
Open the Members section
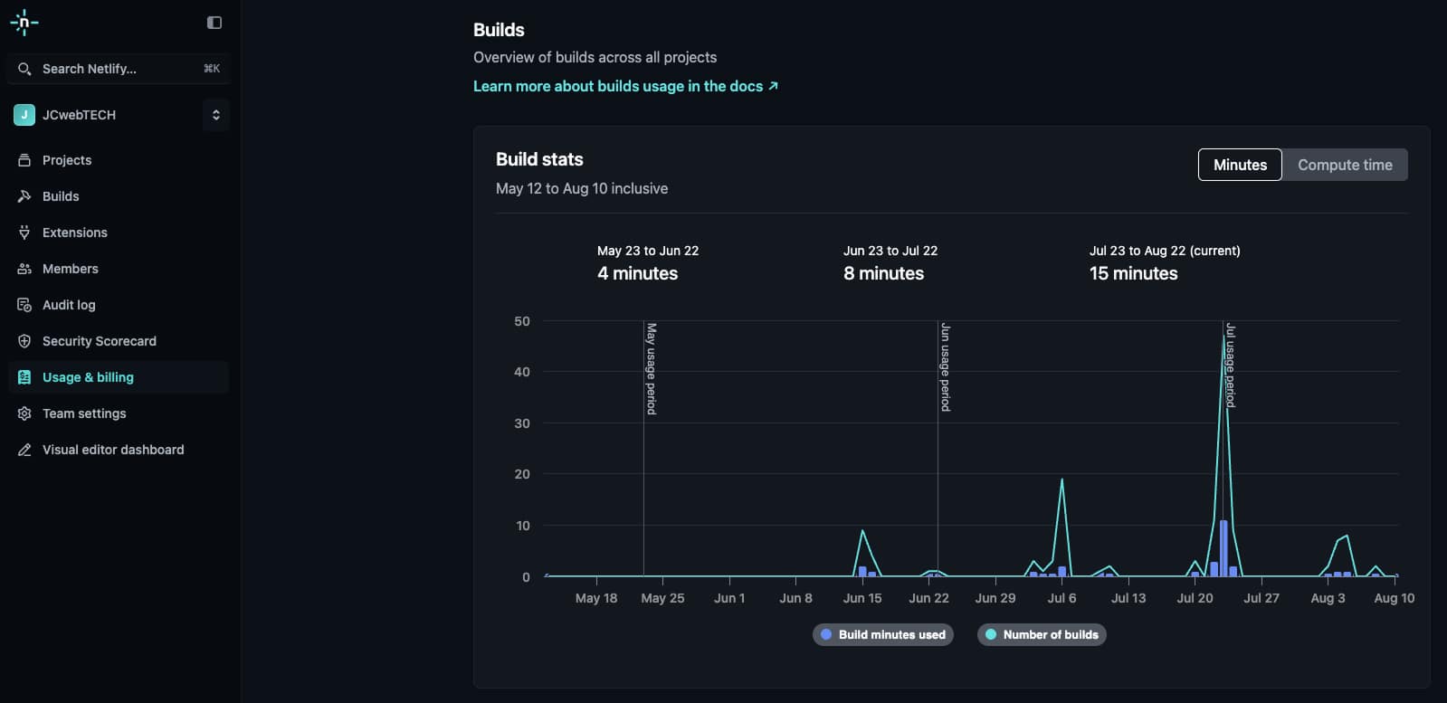pyautogui.click(x=119, y=269)
